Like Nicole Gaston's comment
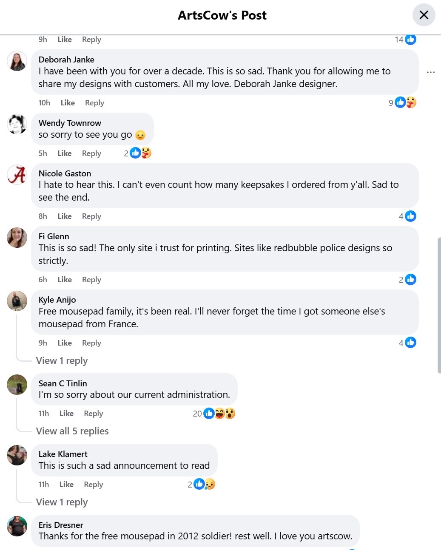The width and height of the screenshot is (441, 550). point(65,216)
